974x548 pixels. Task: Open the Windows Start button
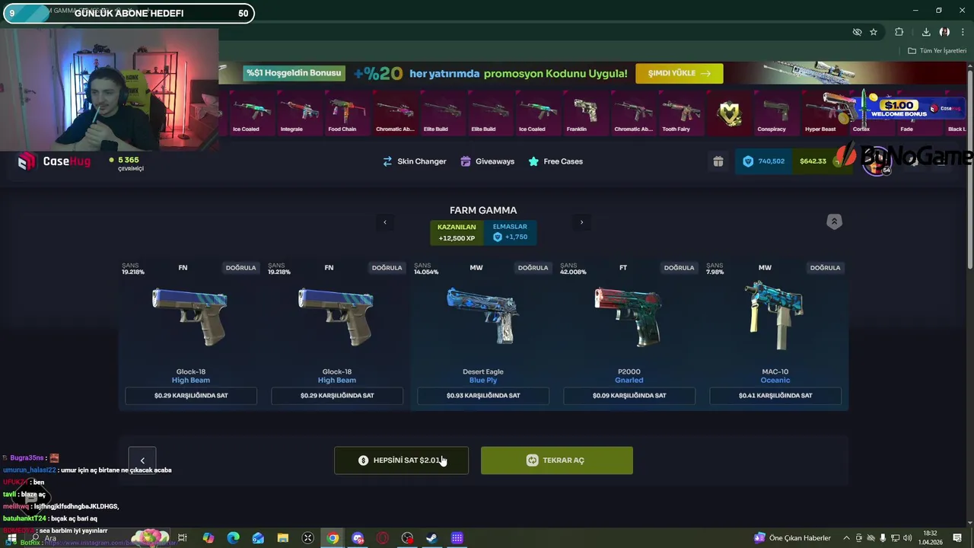pos(11,538)
